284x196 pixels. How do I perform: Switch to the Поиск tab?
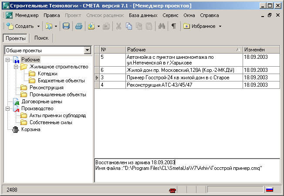[41, 38]
